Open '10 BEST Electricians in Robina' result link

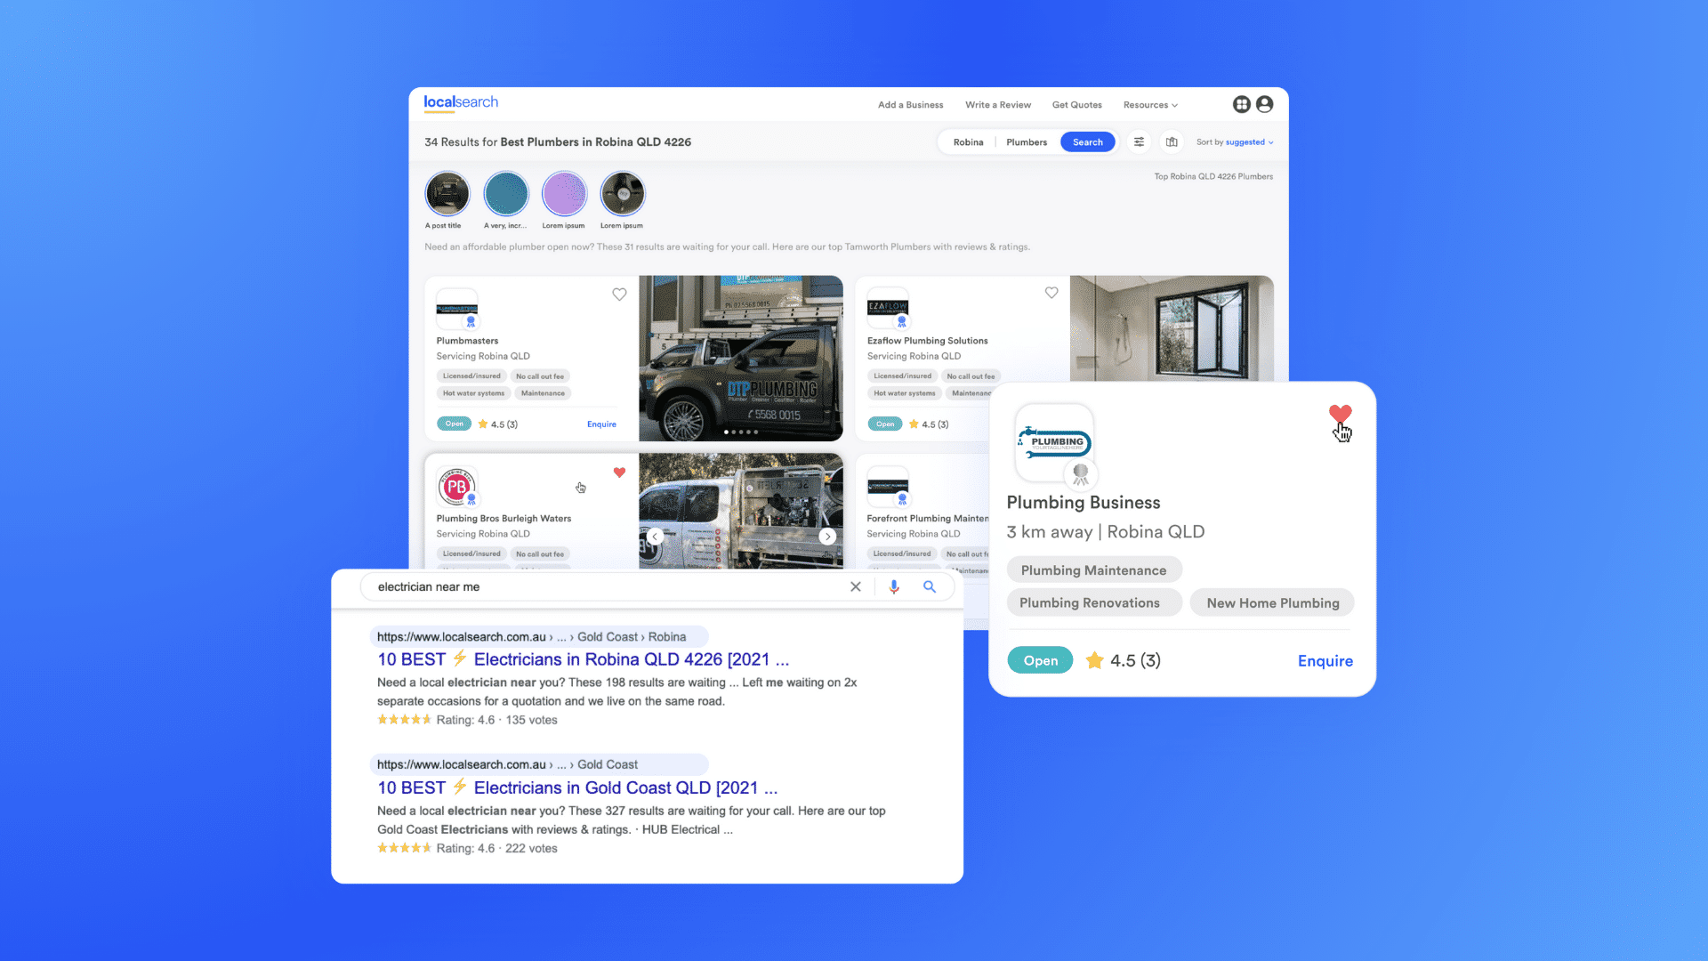[x=583, y=659]
